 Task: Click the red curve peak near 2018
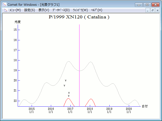pyautogui.click(x=91, y=99)
